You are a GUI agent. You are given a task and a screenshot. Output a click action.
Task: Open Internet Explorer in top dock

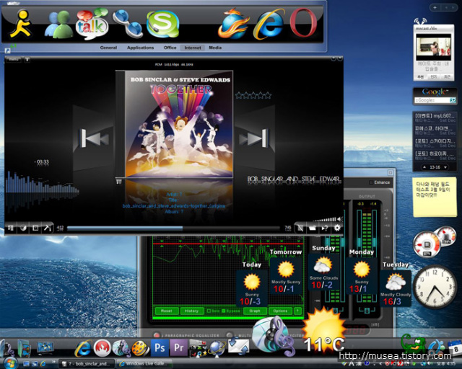coord(269,24)
